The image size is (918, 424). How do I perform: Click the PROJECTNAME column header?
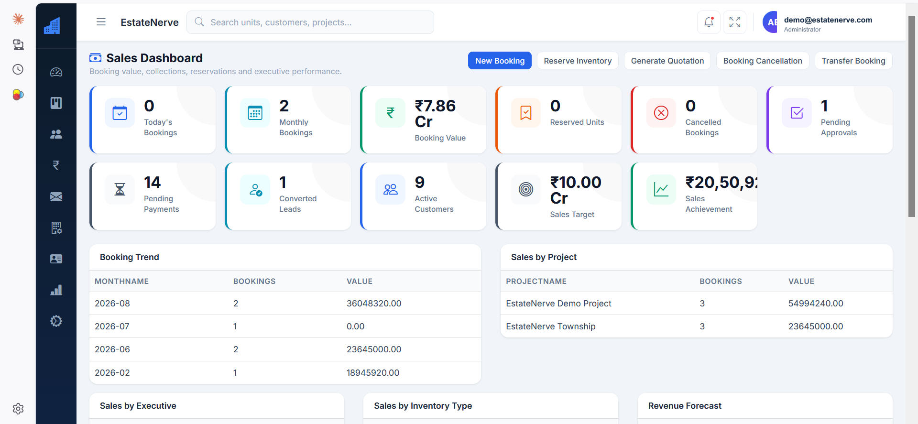(536, 282)
